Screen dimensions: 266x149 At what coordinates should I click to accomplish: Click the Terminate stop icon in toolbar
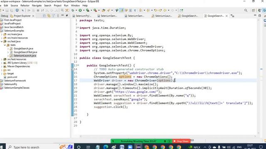(x=38, y=10)
